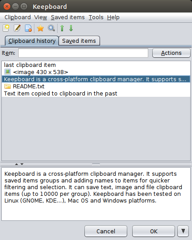Screen dimensions: 192x240
Task: Click the split pane divider handle
Action: [96, 164]
